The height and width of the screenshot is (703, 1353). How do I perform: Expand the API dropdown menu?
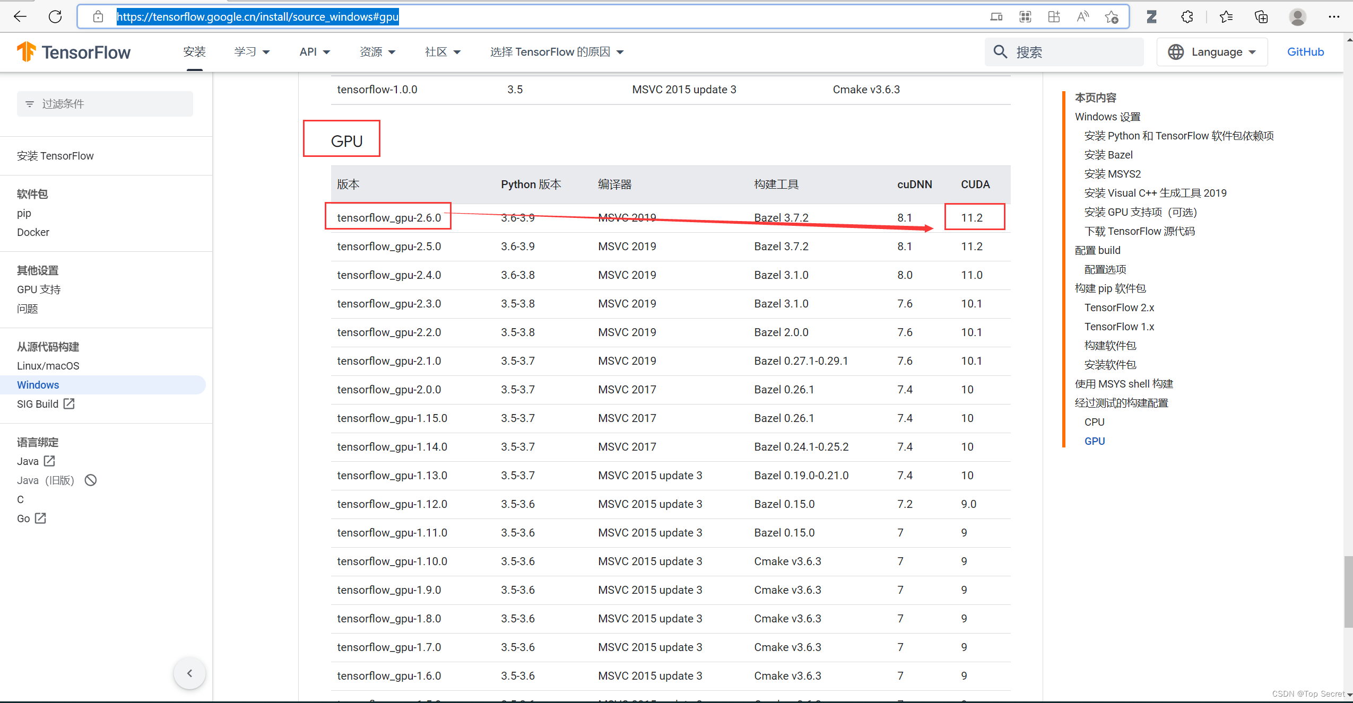315,52
